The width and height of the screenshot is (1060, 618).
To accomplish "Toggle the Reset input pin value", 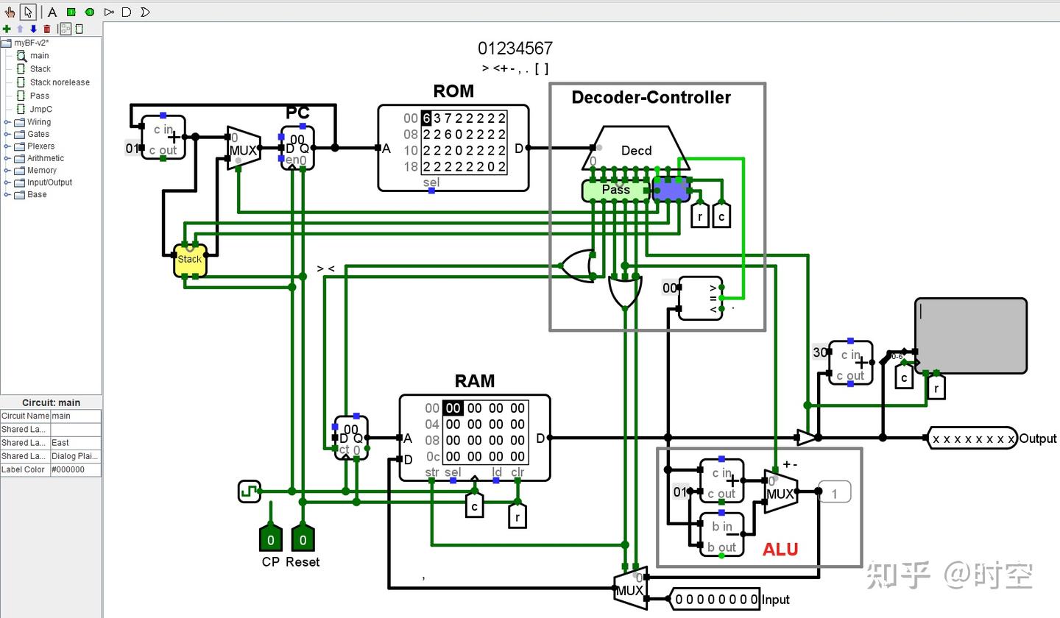I will (x=302, y=539).
